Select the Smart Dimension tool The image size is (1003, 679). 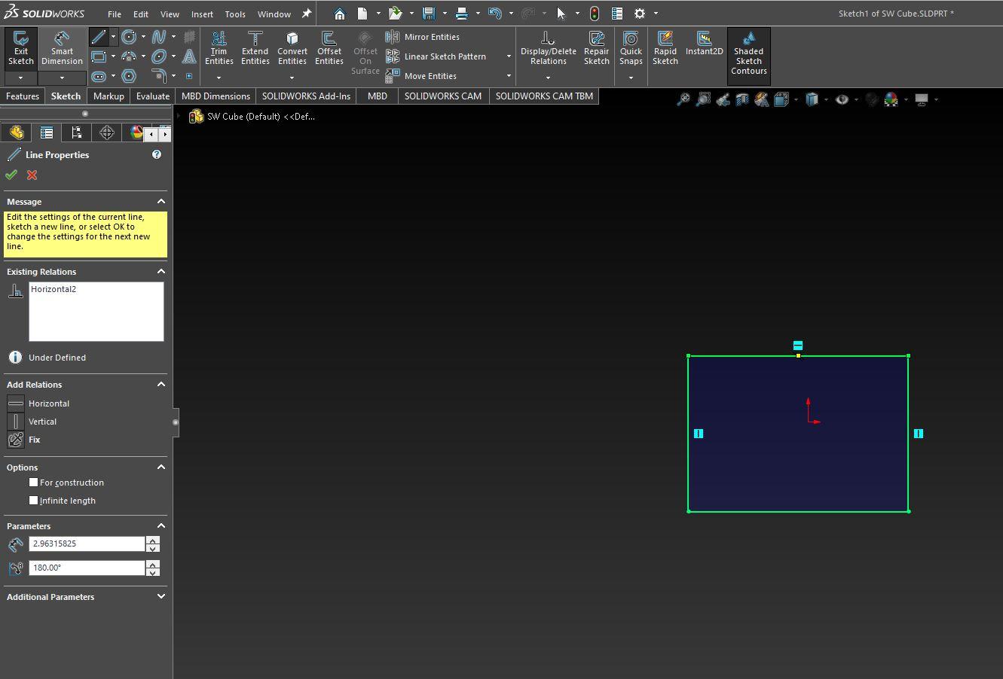[x=62, y=47]
